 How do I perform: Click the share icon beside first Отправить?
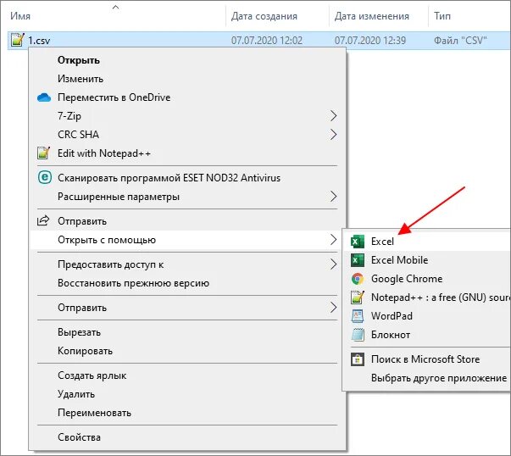coord(43,220)
